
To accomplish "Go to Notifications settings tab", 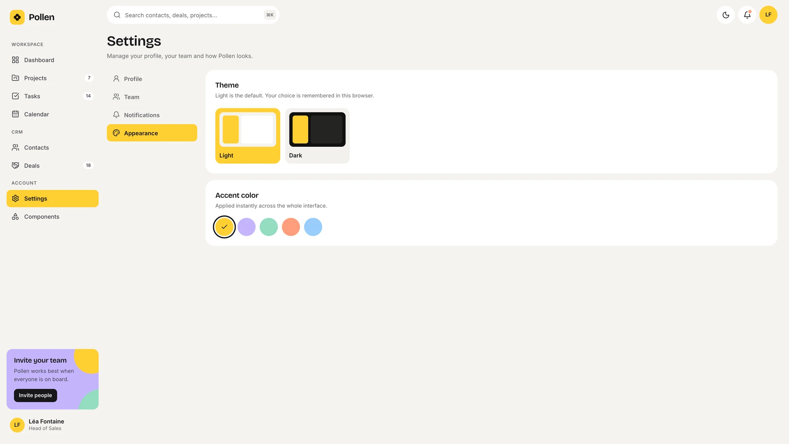I will pyautogui.click(x=152, y=115).
